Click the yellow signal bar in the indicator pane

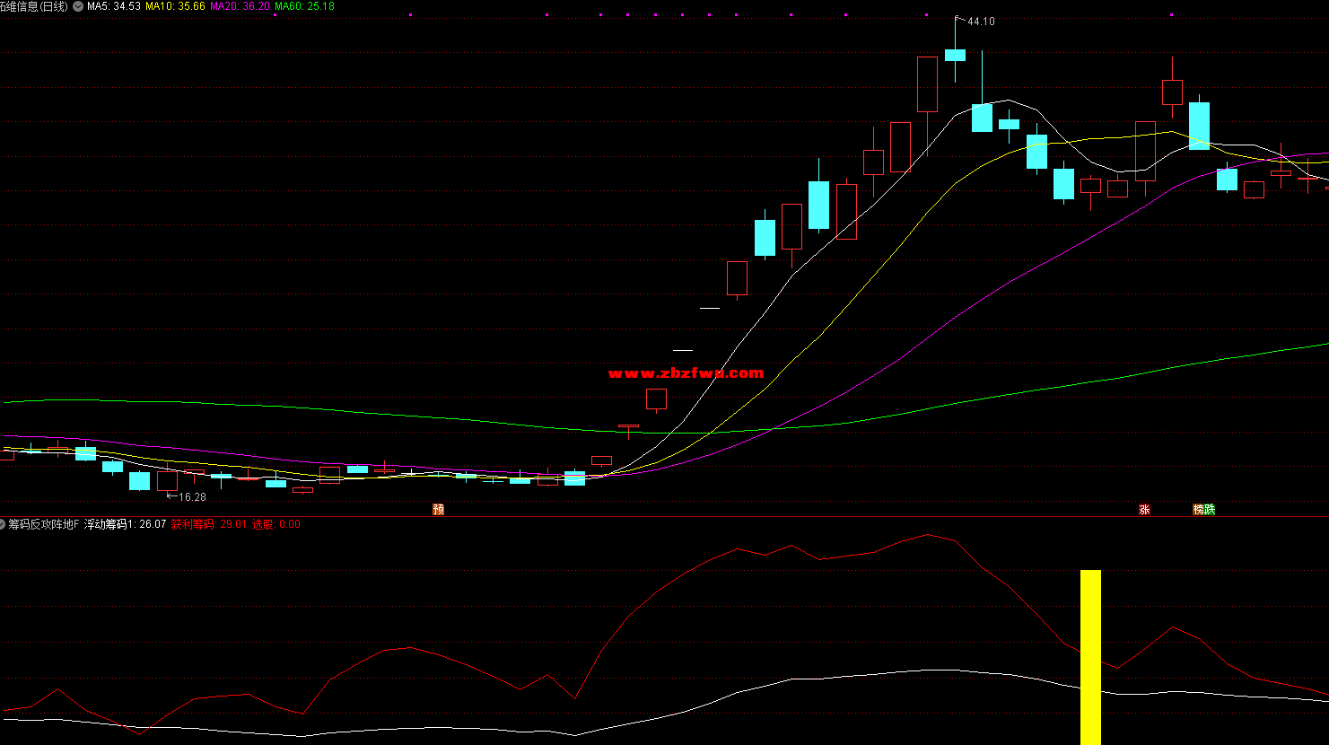click(1090, 657)
